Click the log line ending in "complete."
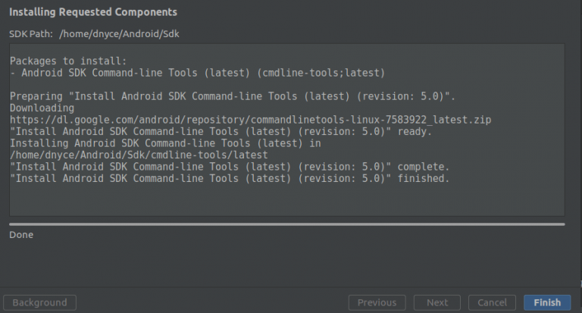The height and width of the screenshot is (313, 582). [x=230, y=167]
